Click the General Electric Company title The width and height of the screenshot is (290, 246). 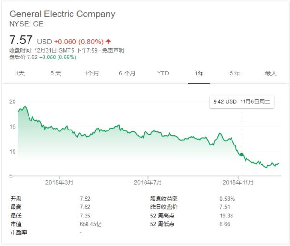click(62, 14)
